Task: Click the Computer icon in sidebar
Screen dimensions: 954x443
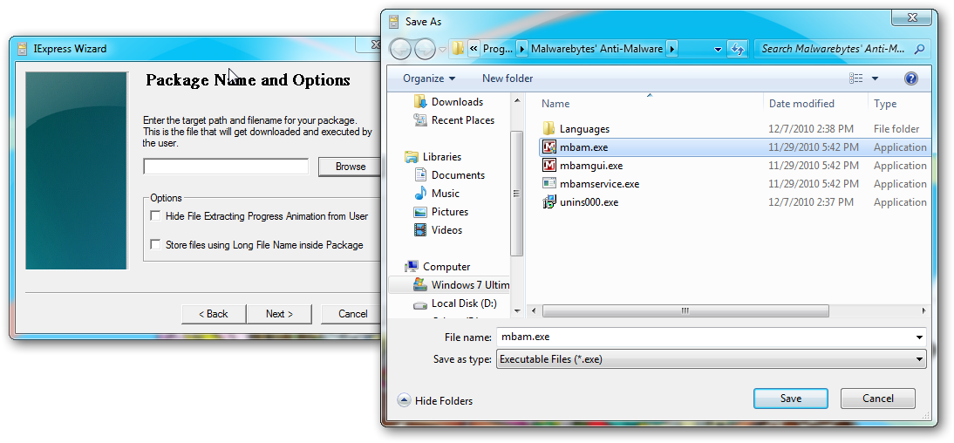Action: pyautogui.click(x=412, y=267)
